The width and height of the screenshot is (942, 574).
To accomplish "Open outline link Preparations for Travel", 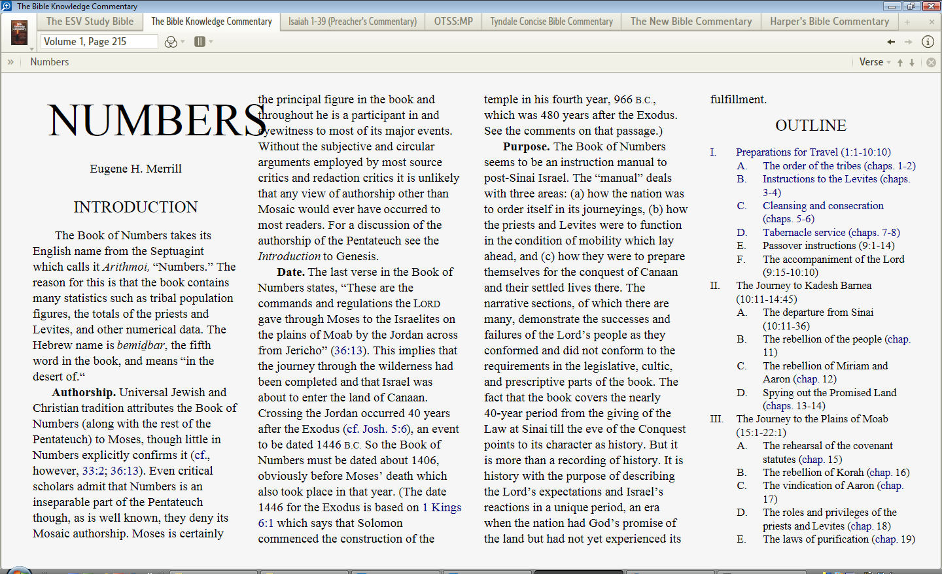I will coord(813,152).
